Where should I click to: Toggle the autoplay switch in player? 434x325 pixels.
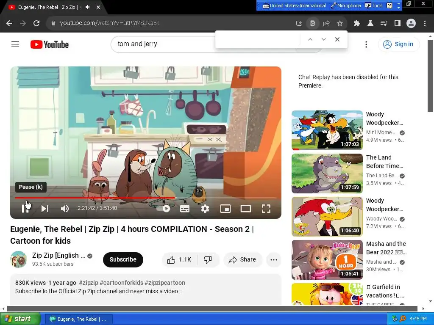(164, 209)
